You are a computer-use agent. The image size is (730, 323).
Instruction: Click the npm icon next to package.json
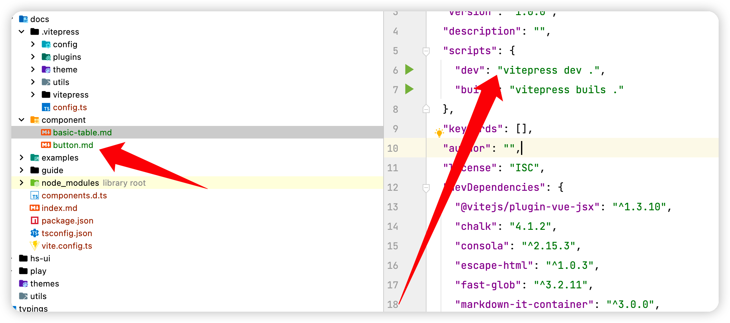pyautogui.click(x=35, y=220)
